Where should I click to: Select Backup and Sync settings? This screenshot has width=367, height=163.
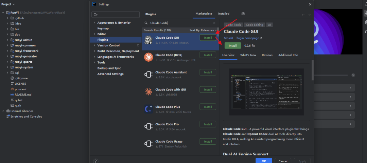click(109, 68)
